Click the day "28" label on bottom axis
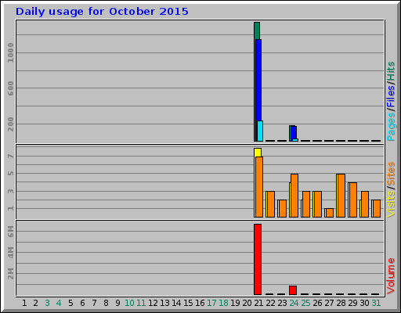The image size is (401, 313). [341, 303]
